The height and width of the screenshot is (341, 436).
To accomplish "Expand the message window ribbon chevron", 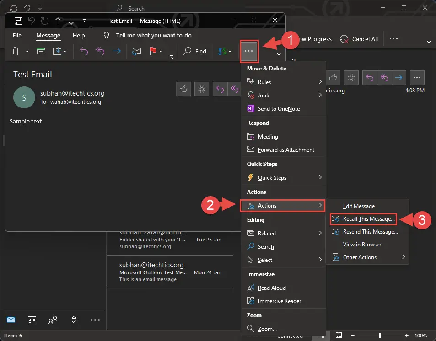I will click(x=279, y=54).
